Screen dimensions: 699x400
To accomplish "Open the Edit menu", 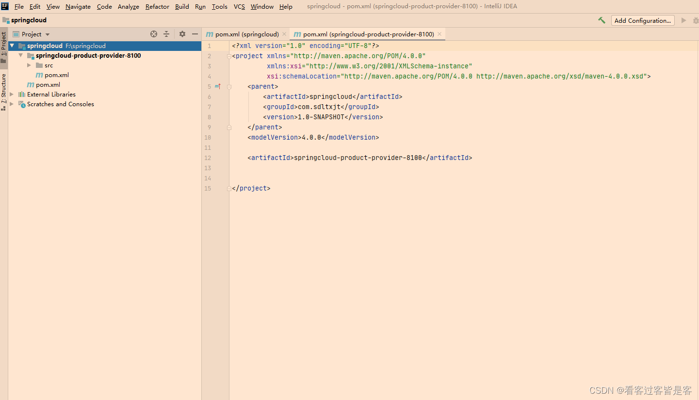I will (x=35, y=6).
